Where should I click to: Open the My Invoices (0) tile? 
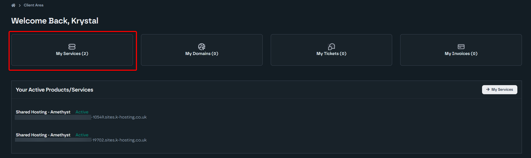[461, 50]
